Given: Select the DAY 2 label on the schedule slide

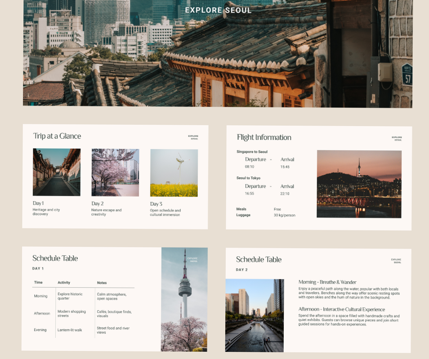Looking at the screenshot, I should coord(242,269).
